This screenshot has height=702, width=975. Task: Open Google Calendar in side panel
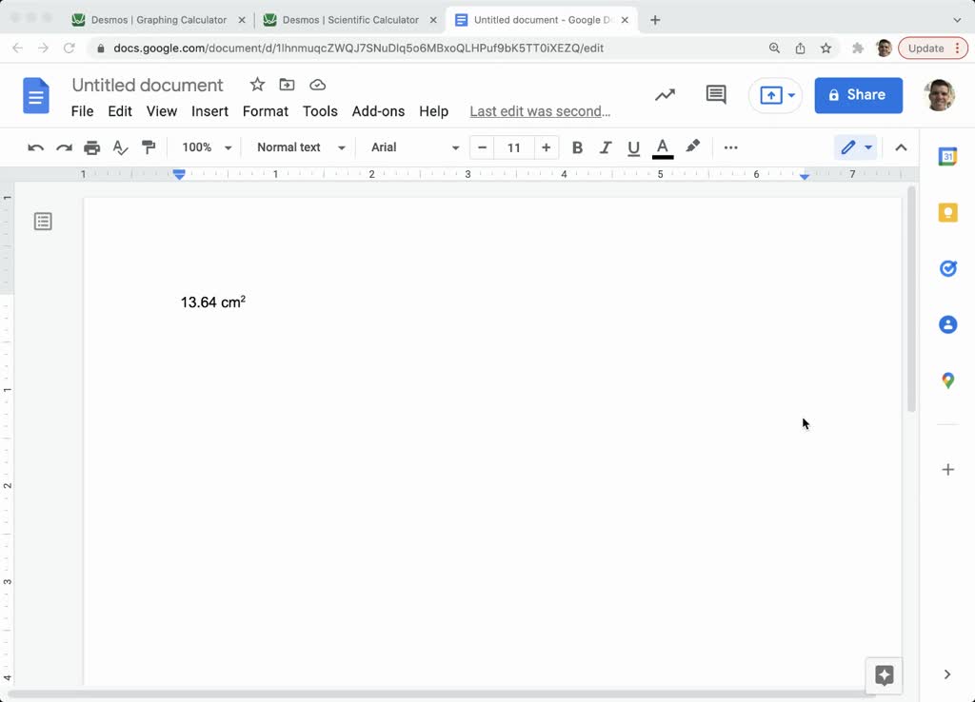947,157
